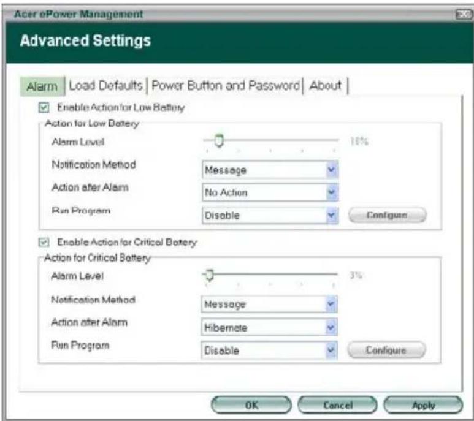Open Critical Battery Action after Alarm dropdown
This screenshot has height=421, width=474.
pyautogui.click(x=269, y=327)
